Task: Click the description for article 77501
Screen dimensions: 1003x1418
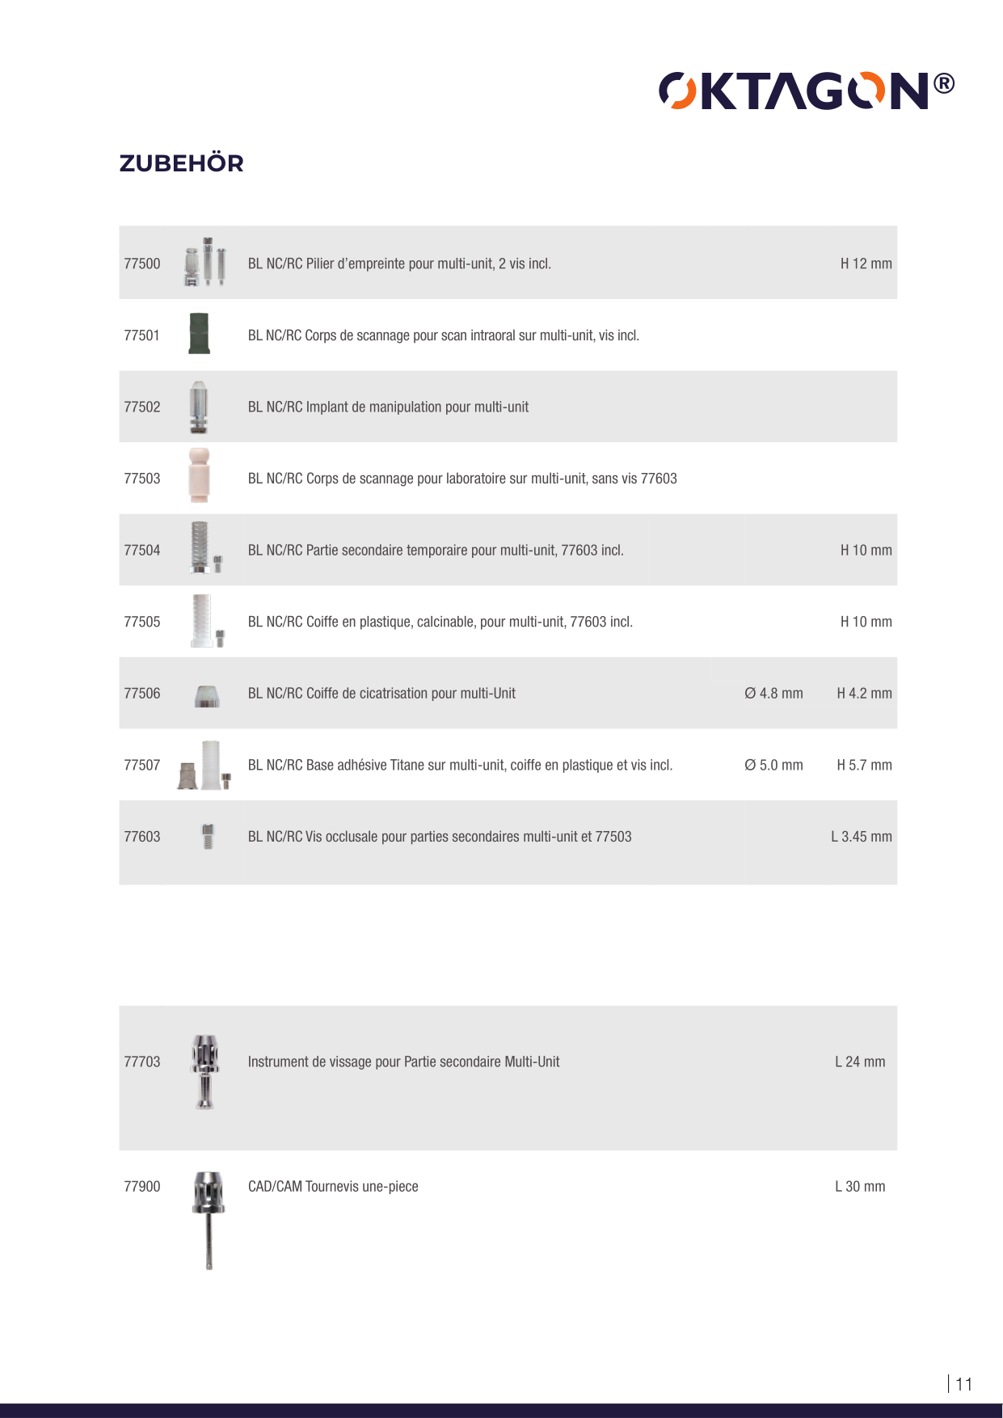Action: pos(443,336)
